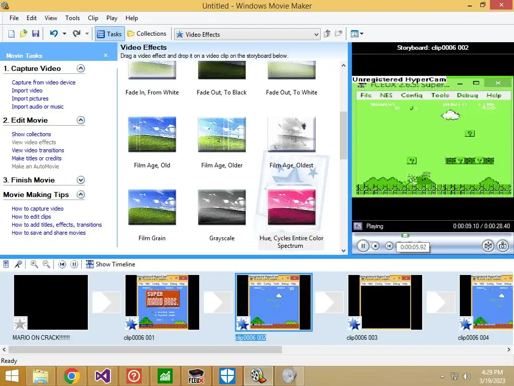Screen dimensions: 514x386
Task: Click How to capture video link
Action: pyautogui.click(x=37, y=209)
